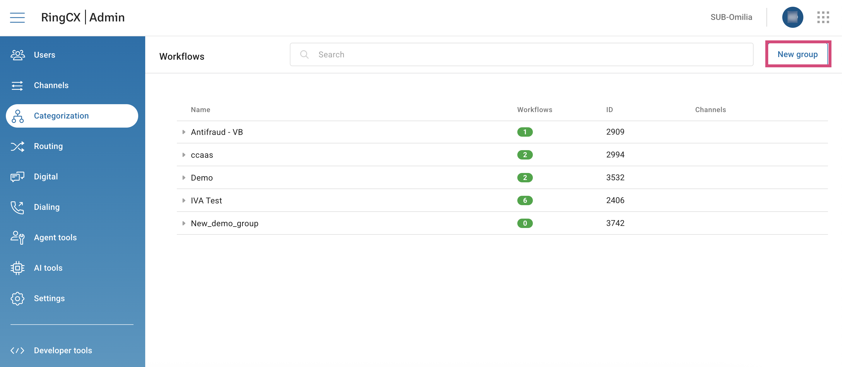
Task: Expand the New_demo_group row
Action: pyautogui.click(x=184, y=223)
